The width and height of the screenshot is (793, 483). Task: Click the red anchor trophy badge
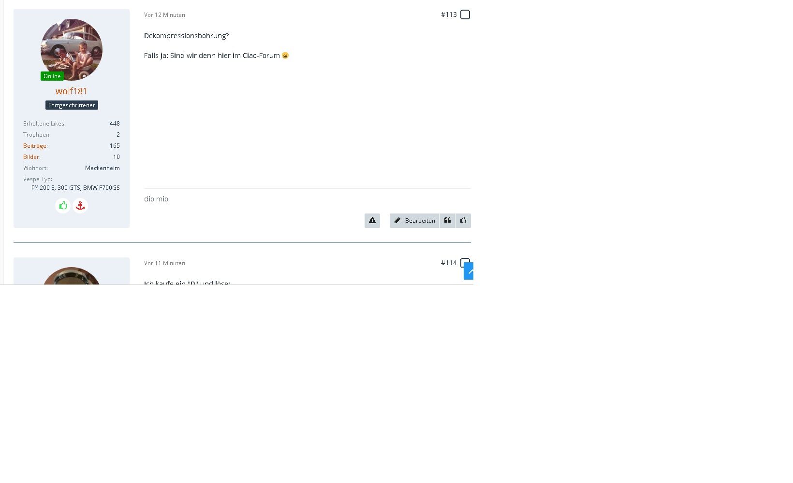80,206
